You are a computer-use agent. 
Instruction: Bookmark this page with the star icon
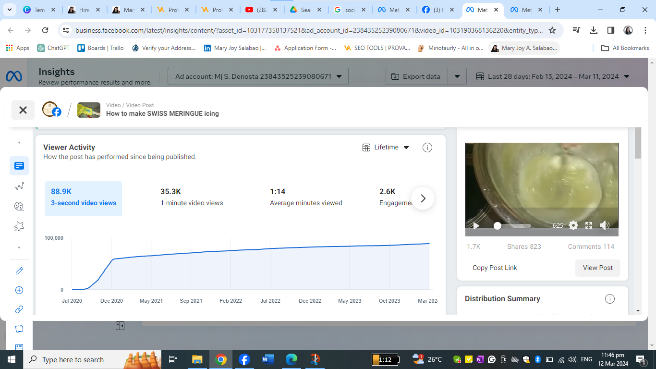(x=552, y=30)
